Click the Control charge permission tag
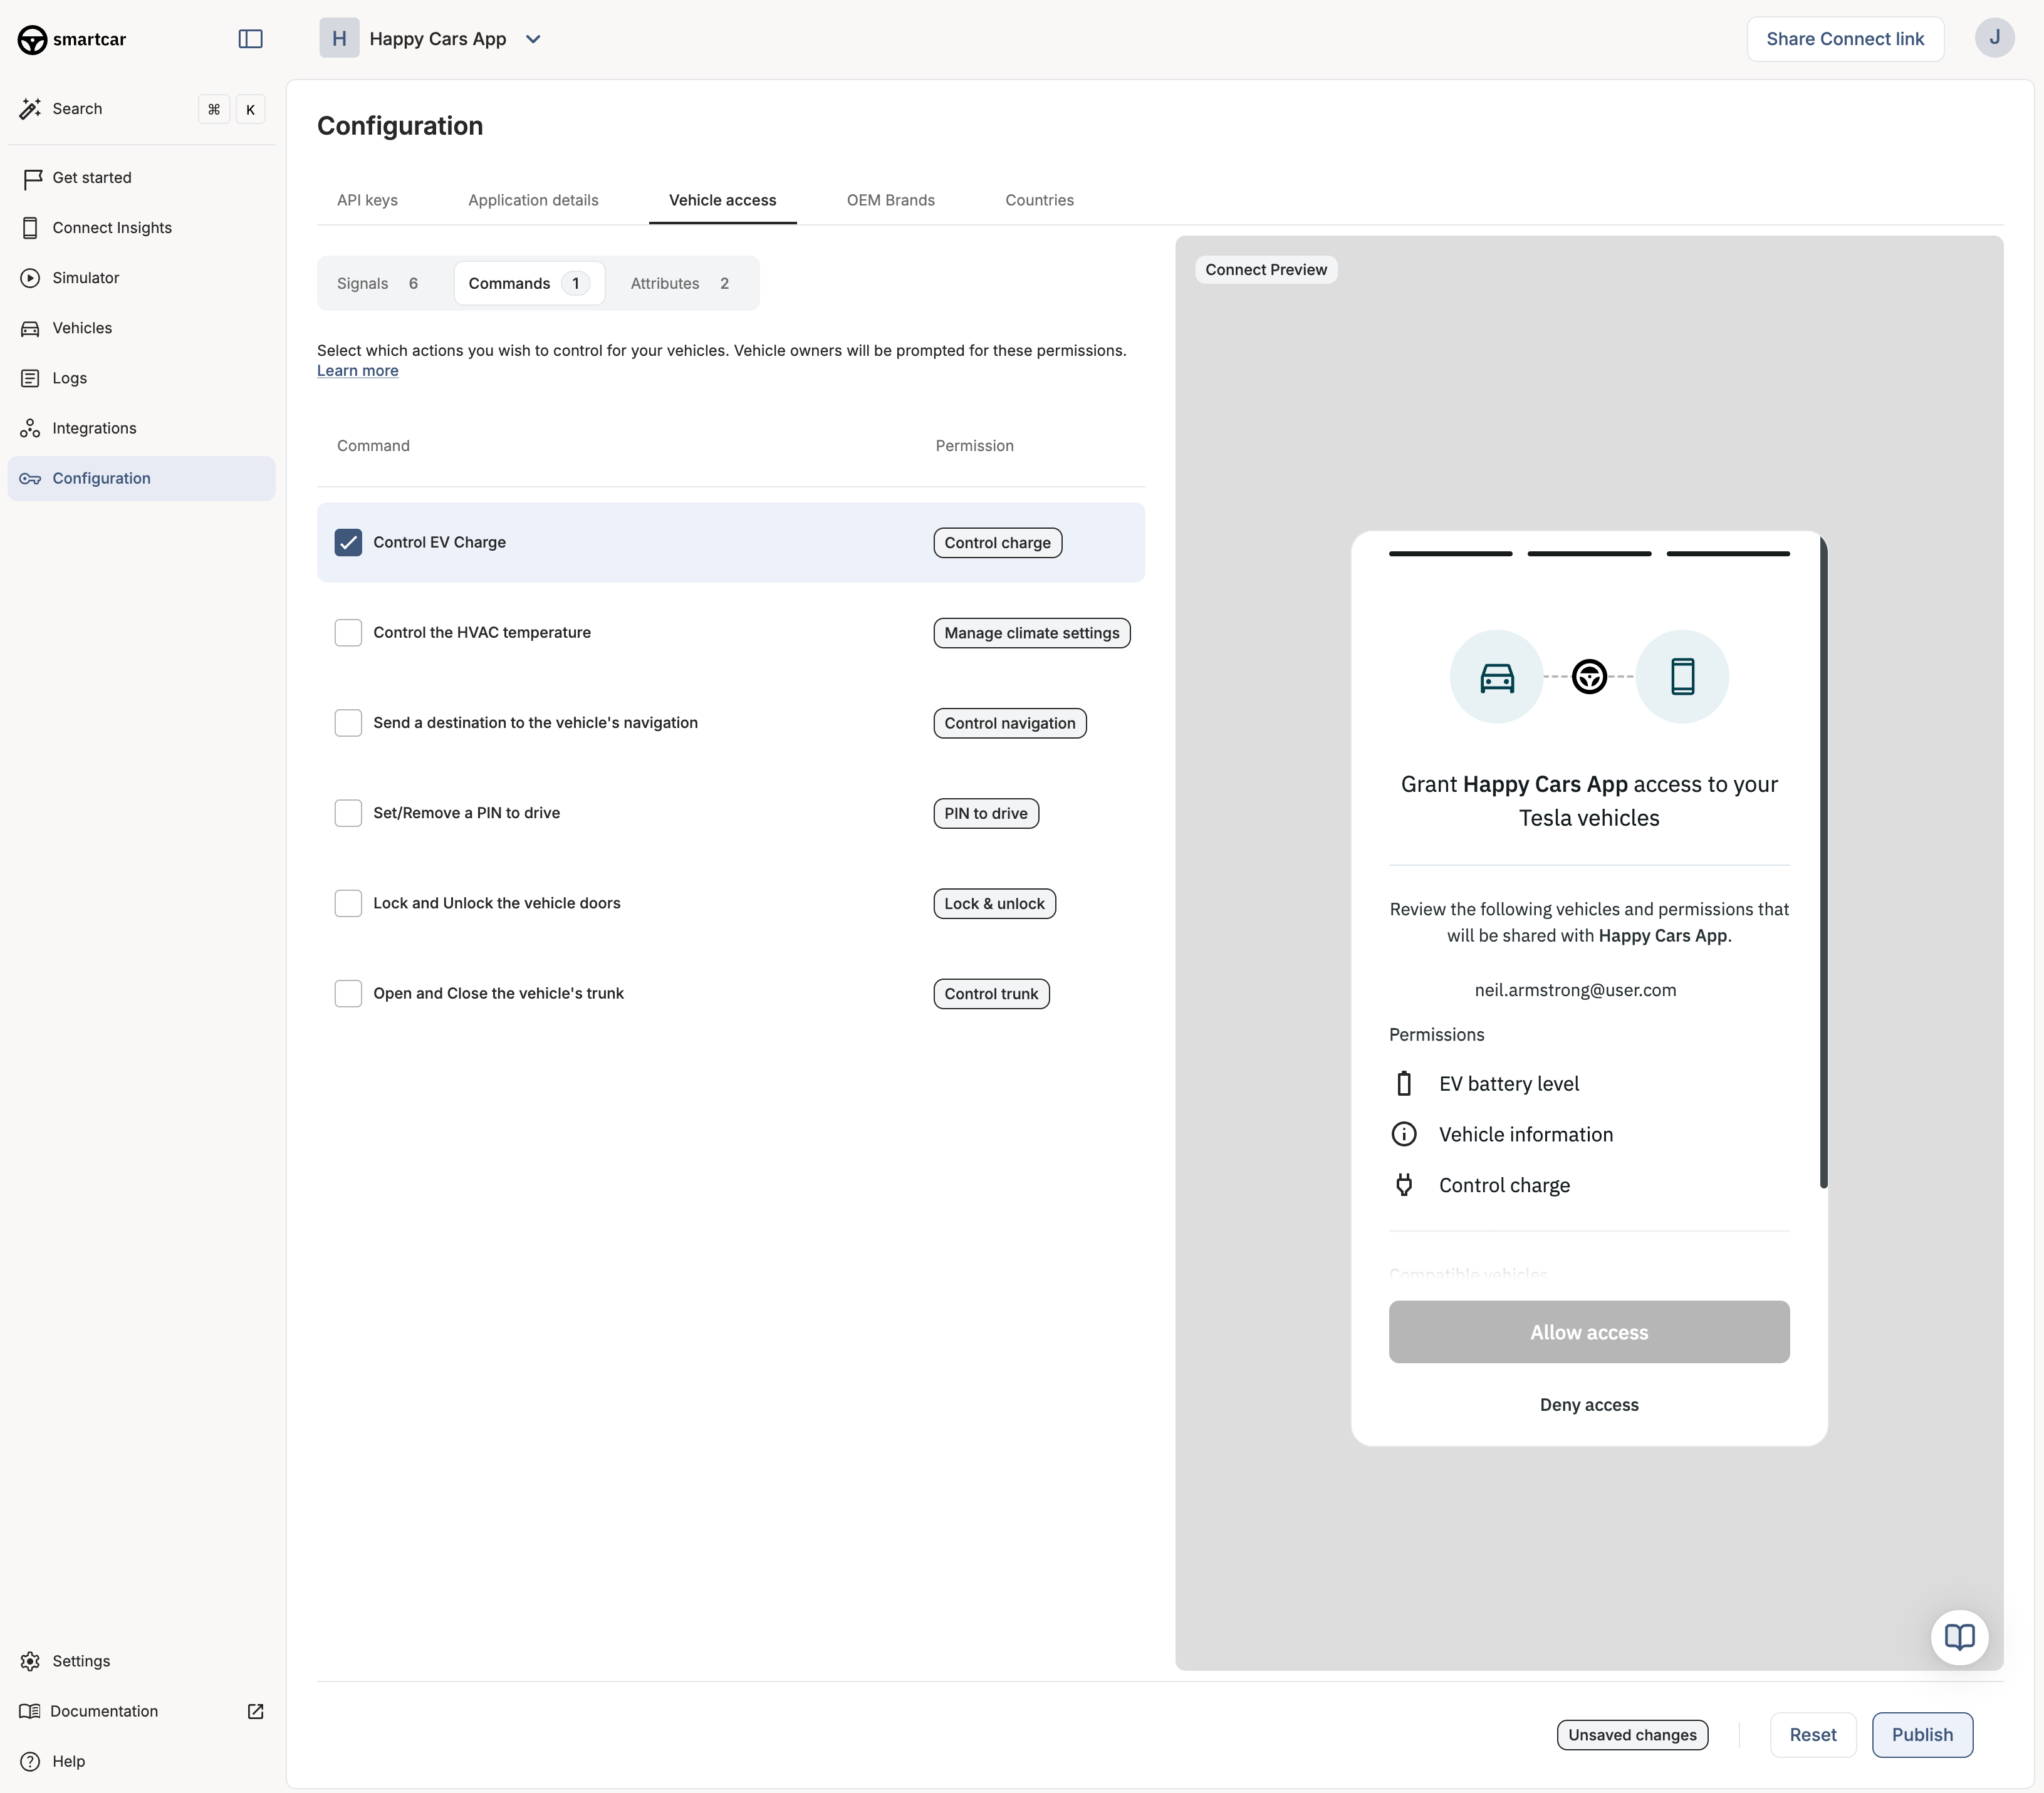 (x=997, y=542)
